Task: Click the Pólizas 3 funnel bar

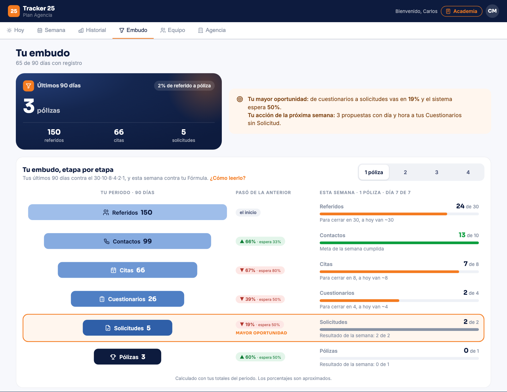Action: [127, 357]
